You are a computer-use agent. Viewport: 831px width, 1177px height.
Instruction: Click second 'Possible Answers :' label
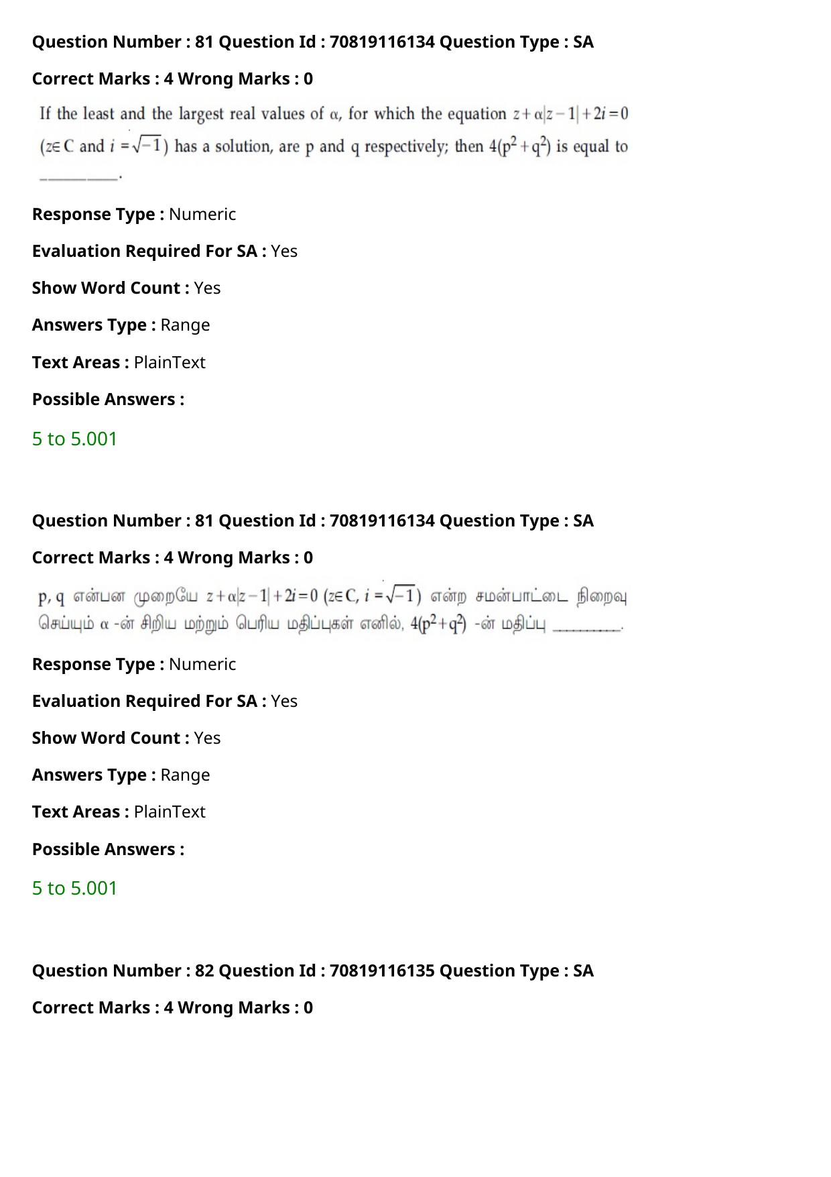pos(108,849)
